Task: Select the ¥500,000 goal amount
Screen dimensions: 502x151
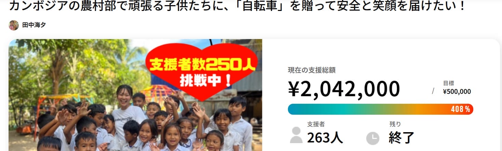Action: [x=457, y=92]
